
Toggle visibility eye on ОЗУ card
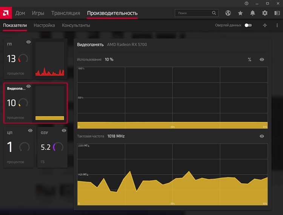(64, 130)
